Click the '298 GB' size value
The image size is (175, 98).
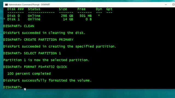pos(67,16)
